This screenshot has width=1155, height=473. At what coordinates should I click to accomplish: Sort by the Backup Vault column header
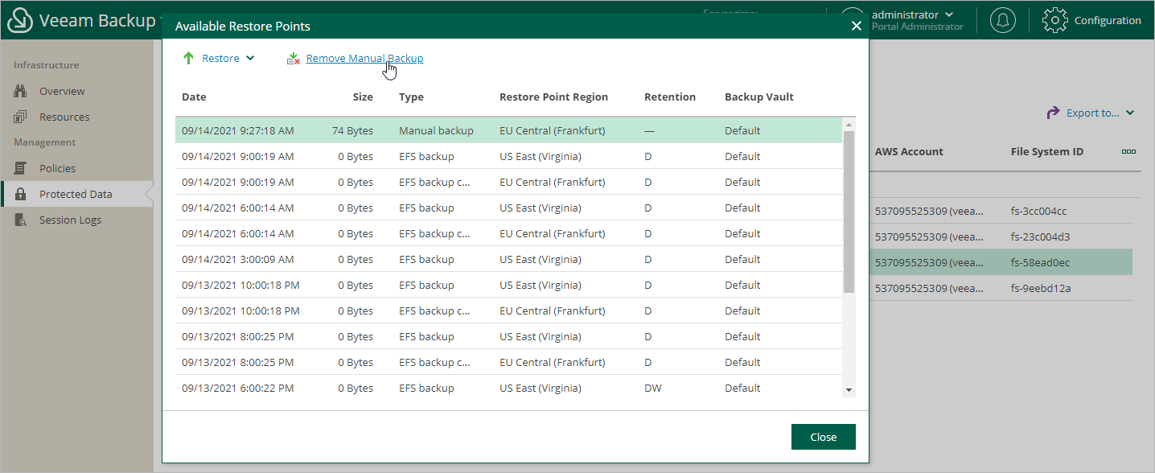(759, 97)
